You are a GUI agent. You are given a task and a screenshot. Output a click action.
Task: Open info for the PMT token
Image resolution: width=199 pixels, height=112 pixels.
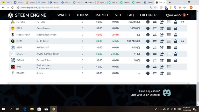click(x=148, y=67)
